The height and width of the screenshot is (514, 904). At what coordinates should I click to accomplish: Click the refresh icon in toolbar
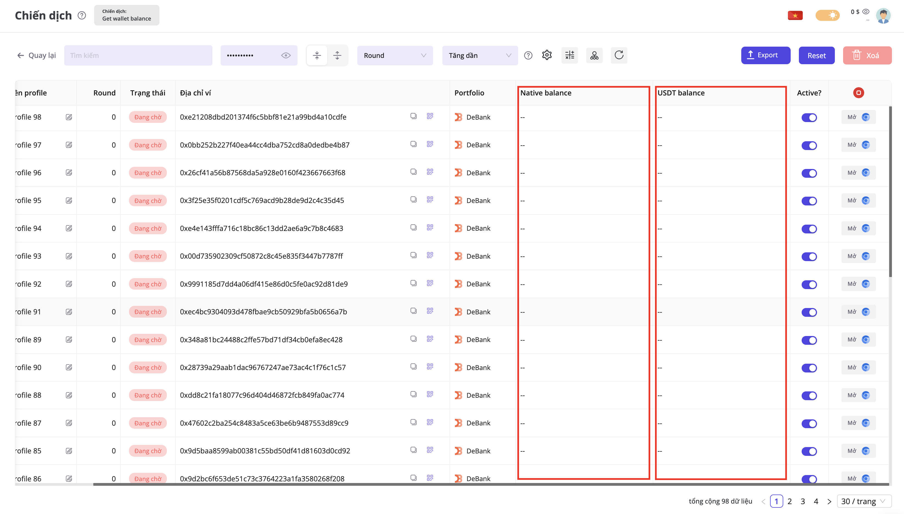tap(619, 55)
